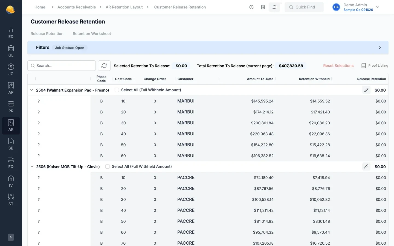Edit release retention for job 2506

(x=366, y=166)
